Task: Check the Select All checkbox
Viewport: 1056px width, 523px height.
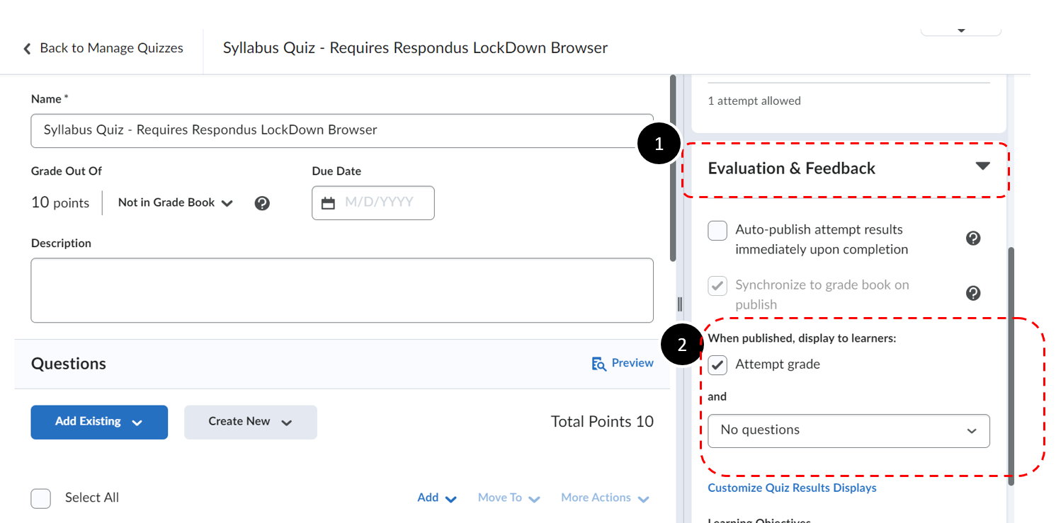Action: (x=41, y=498)
